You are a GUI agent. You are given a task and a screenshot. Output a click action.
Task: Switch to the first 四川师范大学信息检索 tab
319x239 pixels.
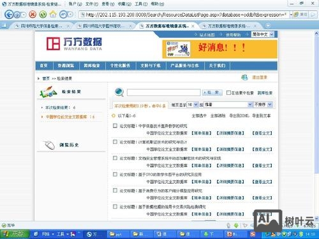pyautogui.click(x=41, y=26)
